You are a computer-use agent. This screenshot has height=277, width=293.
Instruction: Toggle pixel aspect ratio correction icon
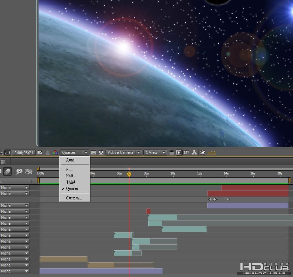click(x=171, y=153)
